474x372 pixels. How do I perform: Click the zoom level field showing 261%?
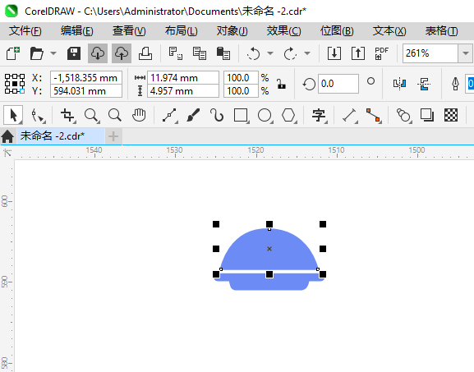(430, 53)
